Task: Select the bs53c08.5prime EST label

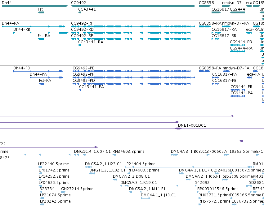Action: [238, 176]
